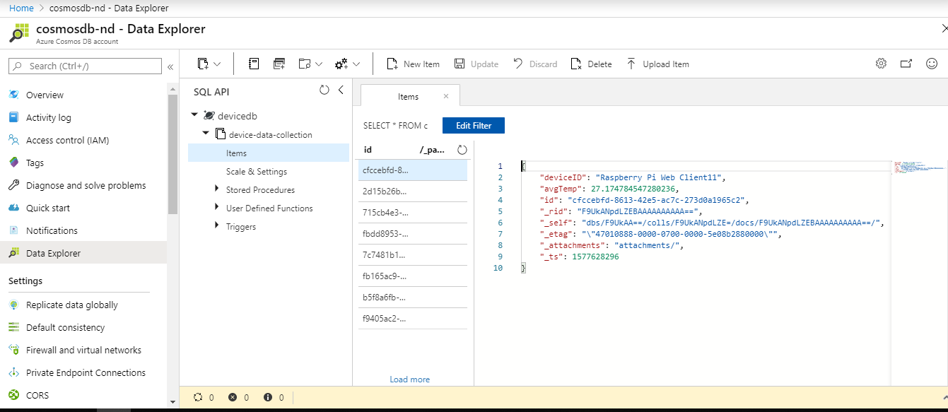Screen dimensions: 948x412
Task: Send feedback using the smiley icon
Action: tap(932, 64)
